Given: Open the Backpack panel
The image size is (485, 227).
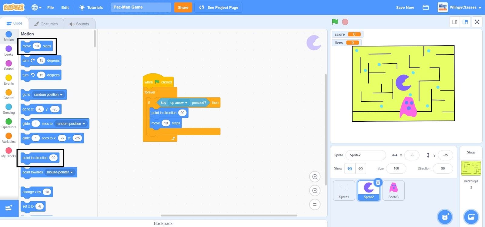Looking at the screenshot, I should coord(163,223).
